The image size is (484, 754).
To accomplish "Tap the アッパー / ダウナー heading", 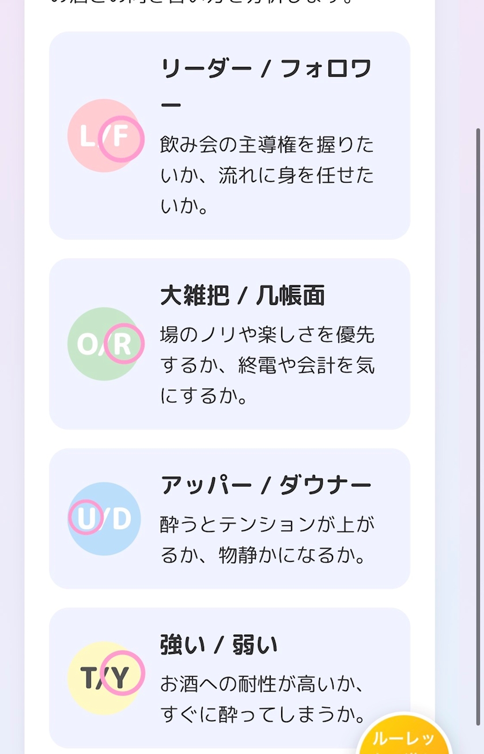I will [266, 485].
